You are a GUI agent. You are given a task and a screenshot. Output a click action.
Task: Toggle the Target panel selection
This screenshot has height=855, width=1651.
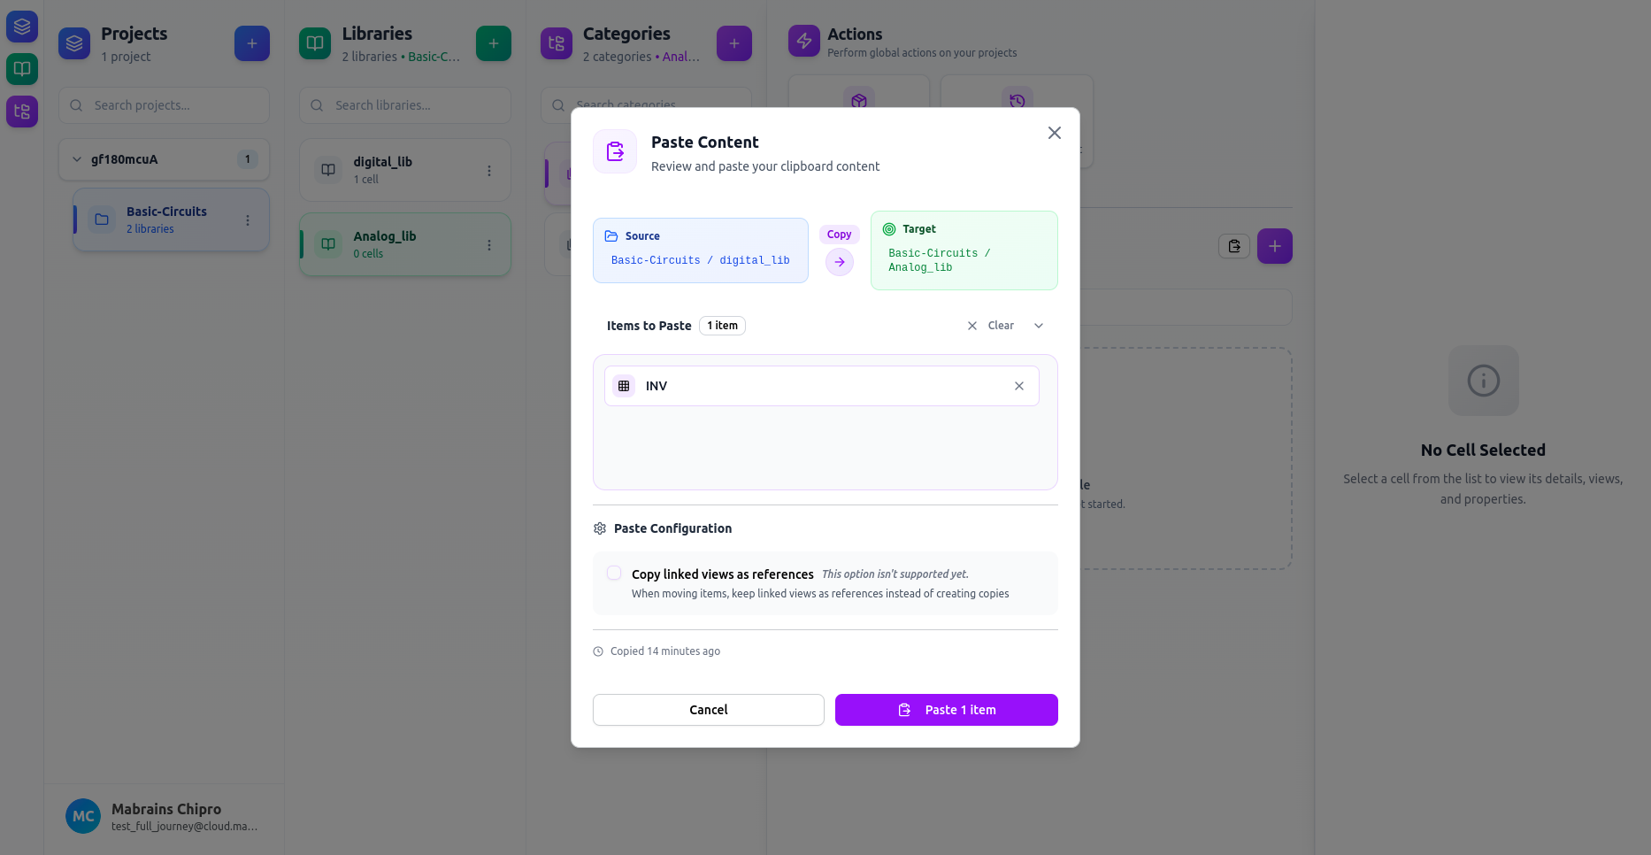[x=964, y=250]
